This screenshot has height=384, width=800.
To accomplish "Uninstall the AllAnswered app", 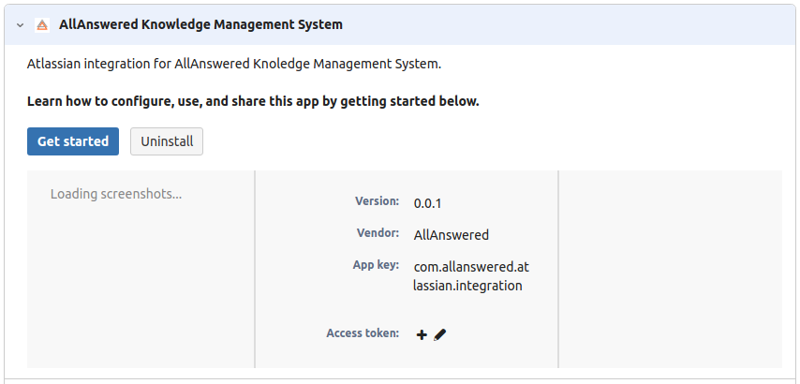I will (x=167, y=141).
